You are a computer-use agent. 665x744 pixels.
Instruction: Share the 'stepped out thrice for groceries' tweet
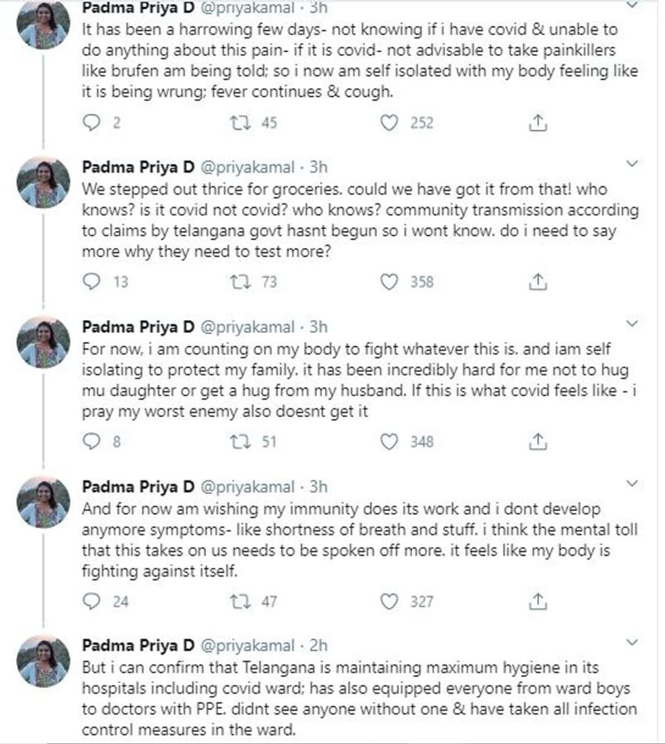point(538,282)
